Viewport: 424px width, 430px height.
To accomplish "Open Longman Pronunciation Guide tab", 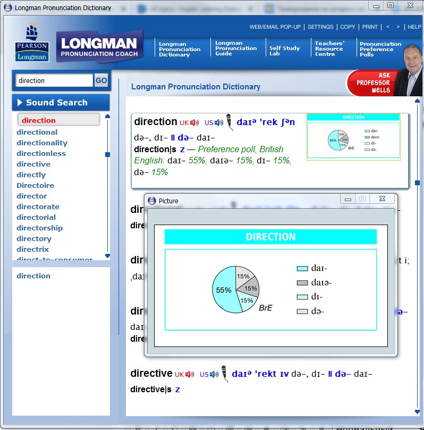I will tap(236, 48).
